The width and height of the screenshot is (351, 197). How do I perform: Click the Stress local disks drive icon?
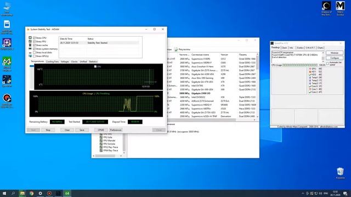(30, 53)
